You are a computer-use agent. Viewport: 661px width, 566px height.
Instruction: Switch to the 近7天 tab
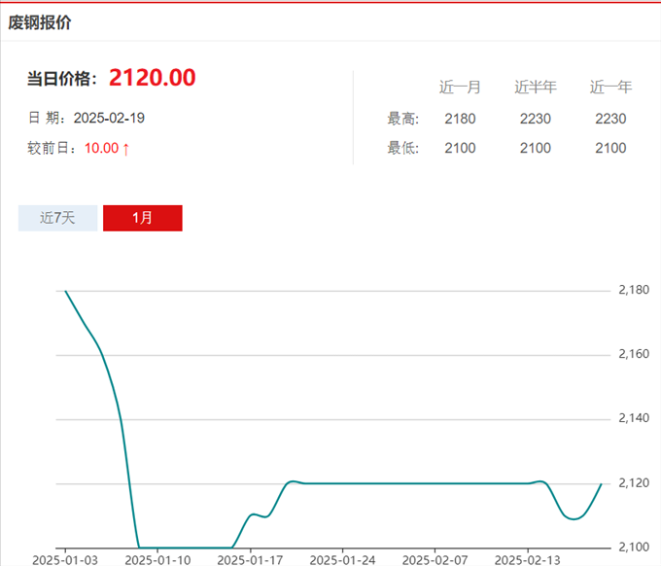pyautogui.click(x=57, y=218)
